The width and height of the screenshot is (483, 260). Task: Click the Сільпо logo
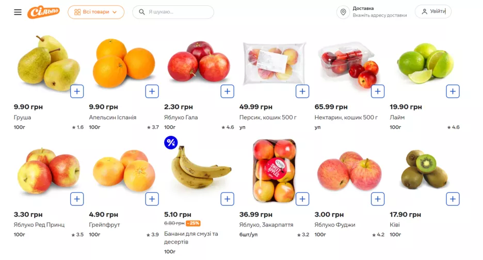pyautogui.click(x=43, y=12)
